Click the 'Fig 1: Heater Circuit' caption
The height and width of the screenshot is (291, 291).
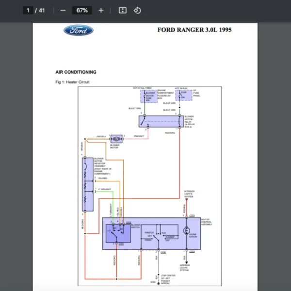[x=72, y=82]
